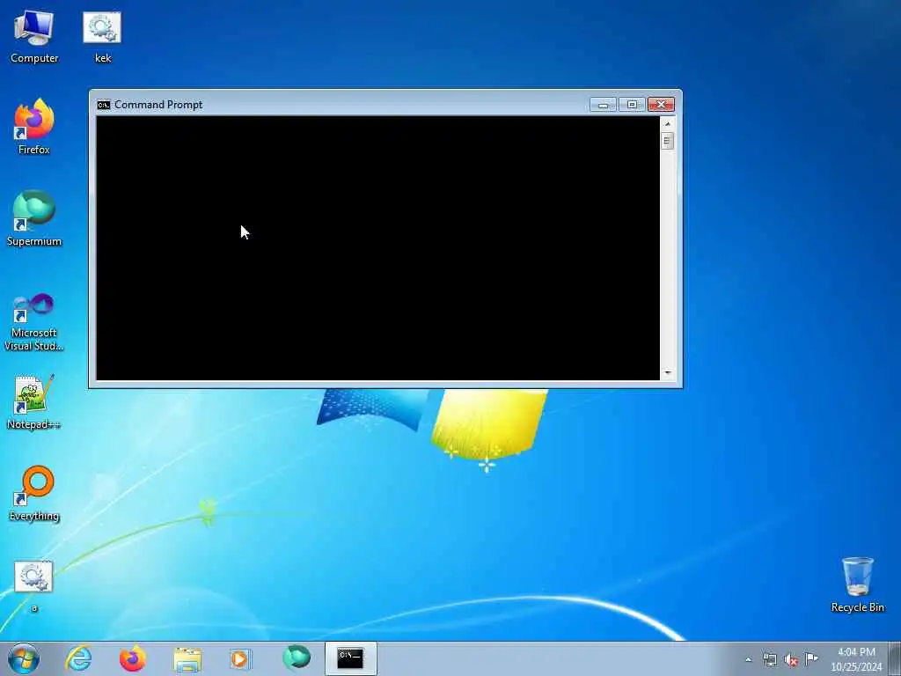This screenshot has height=676, width=901.
Task: Open the Action Center flag icon
Action: [811, 658]
